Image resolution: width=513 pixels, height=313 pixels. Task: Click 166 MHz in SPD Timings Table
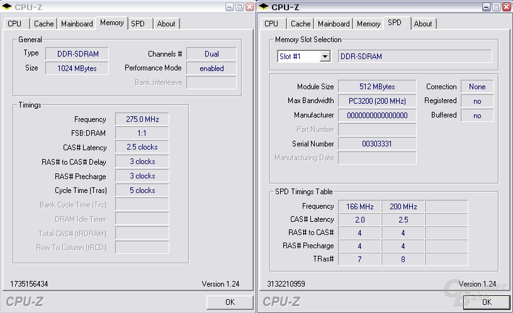click(359, 207)
